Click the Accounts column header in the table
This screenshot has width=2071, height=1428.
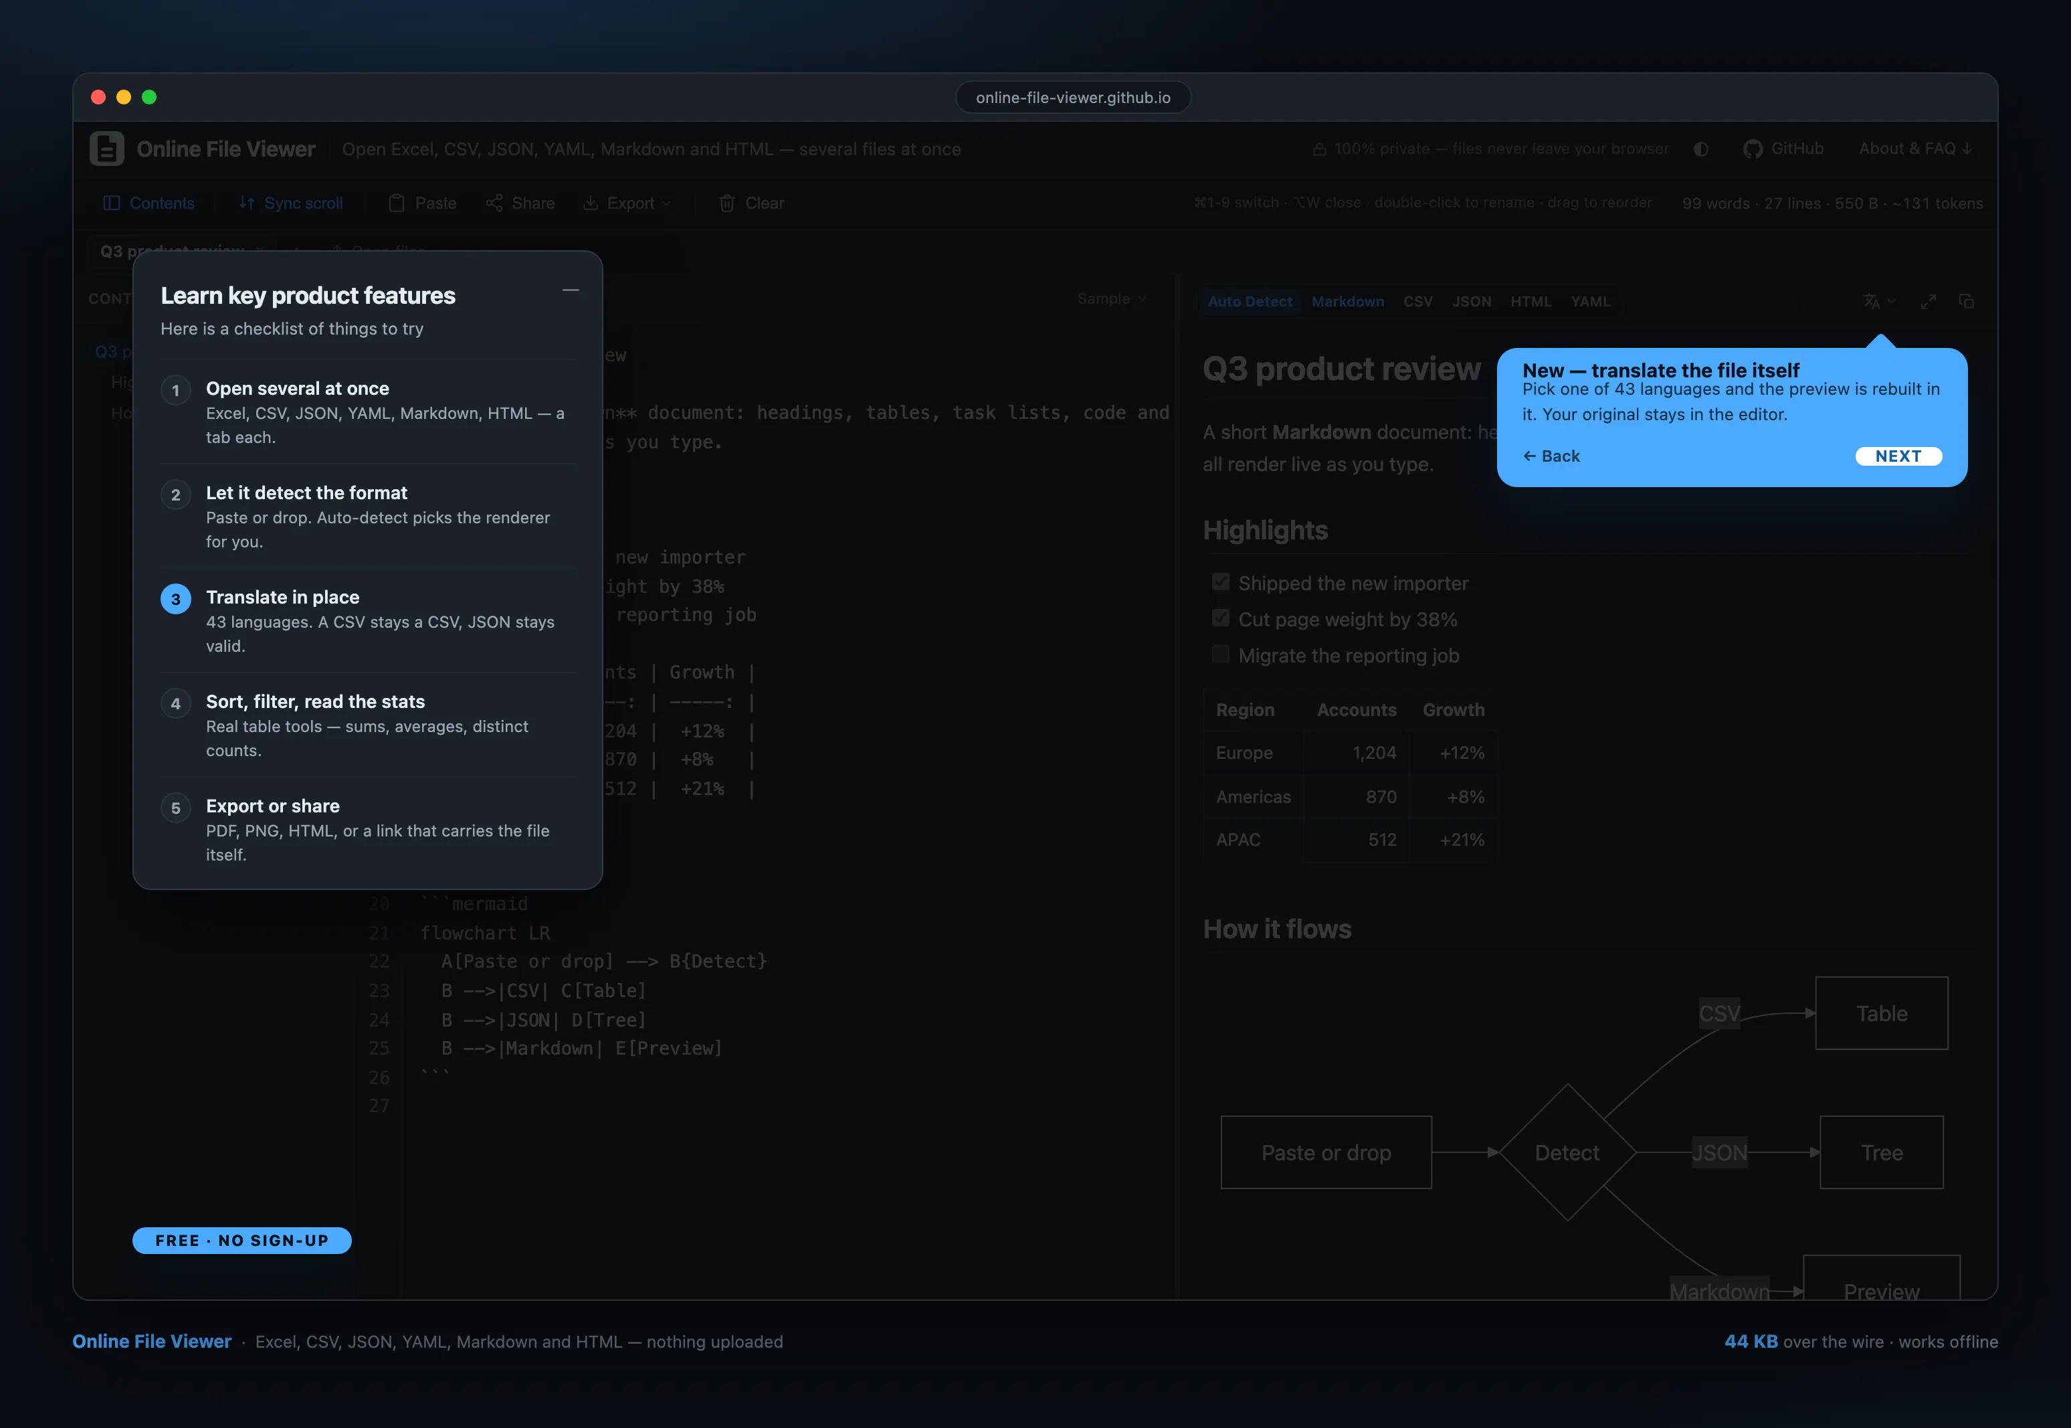tap(1357, 709)
